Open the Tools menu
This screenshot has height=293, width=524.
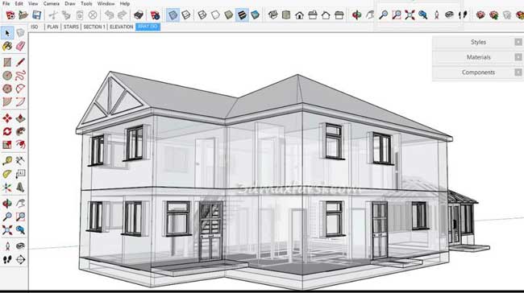click(86, 4)
